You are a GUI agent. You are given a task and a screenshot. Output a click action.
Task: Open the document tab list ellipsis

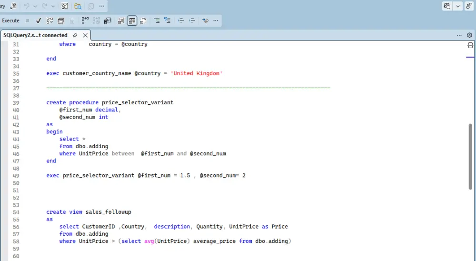pyautogui.click(x=459, y=35)
